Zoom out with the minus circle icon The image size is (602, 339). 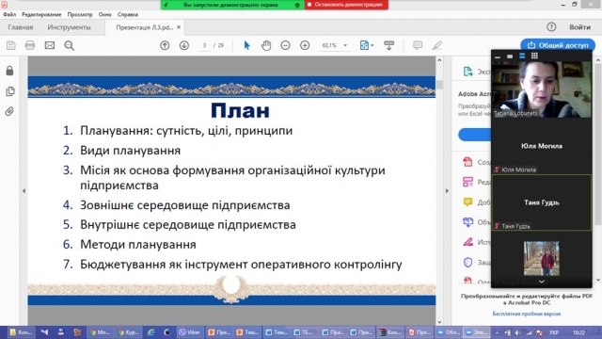pos(285,45)
